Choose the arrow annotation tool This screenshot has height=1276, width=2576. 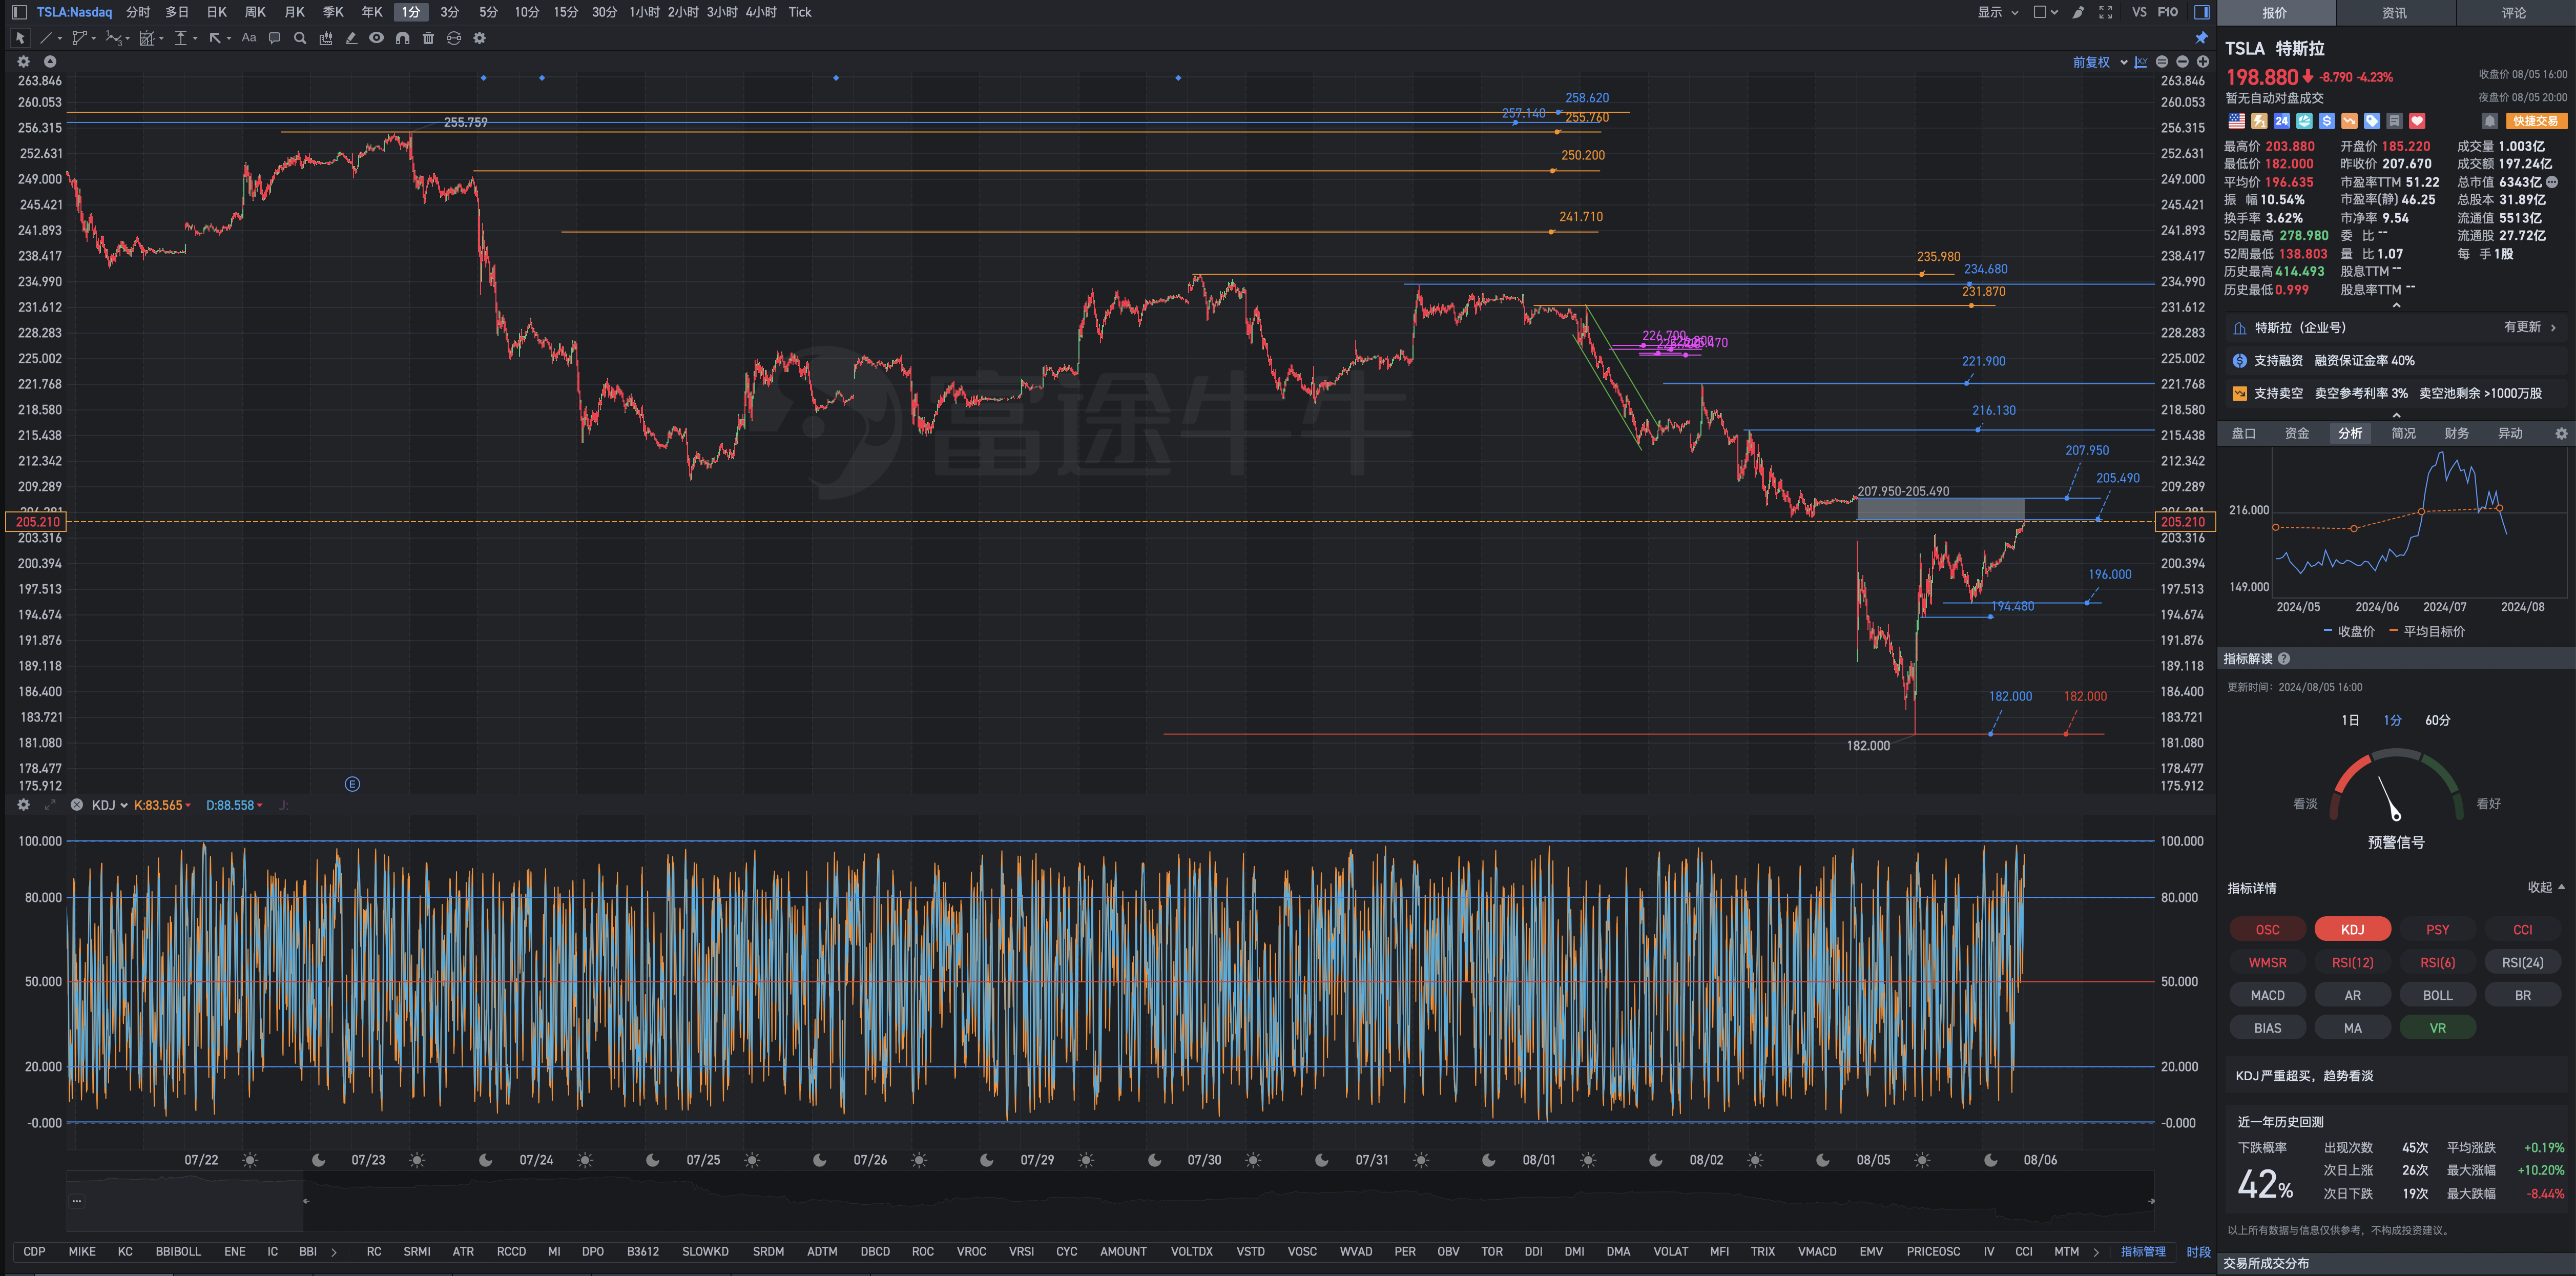click(215, 38)
